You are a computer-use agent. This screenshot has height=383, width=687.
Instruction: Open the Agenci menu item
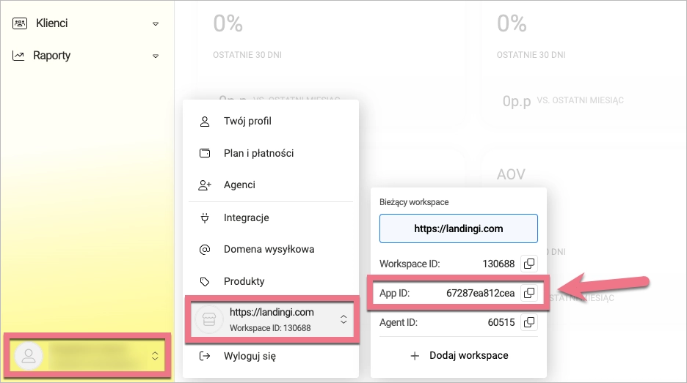239,185
